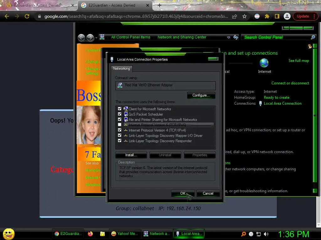This screenshot has width=321, height=240.
Task: Click the Chrome address bar URL
Action: point(136,16)
